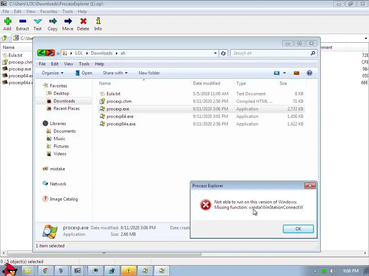This screenshot has height=276, width=369.
Task: Click the Info icon in 7-Zip toolbar
Action: point(98,21)
